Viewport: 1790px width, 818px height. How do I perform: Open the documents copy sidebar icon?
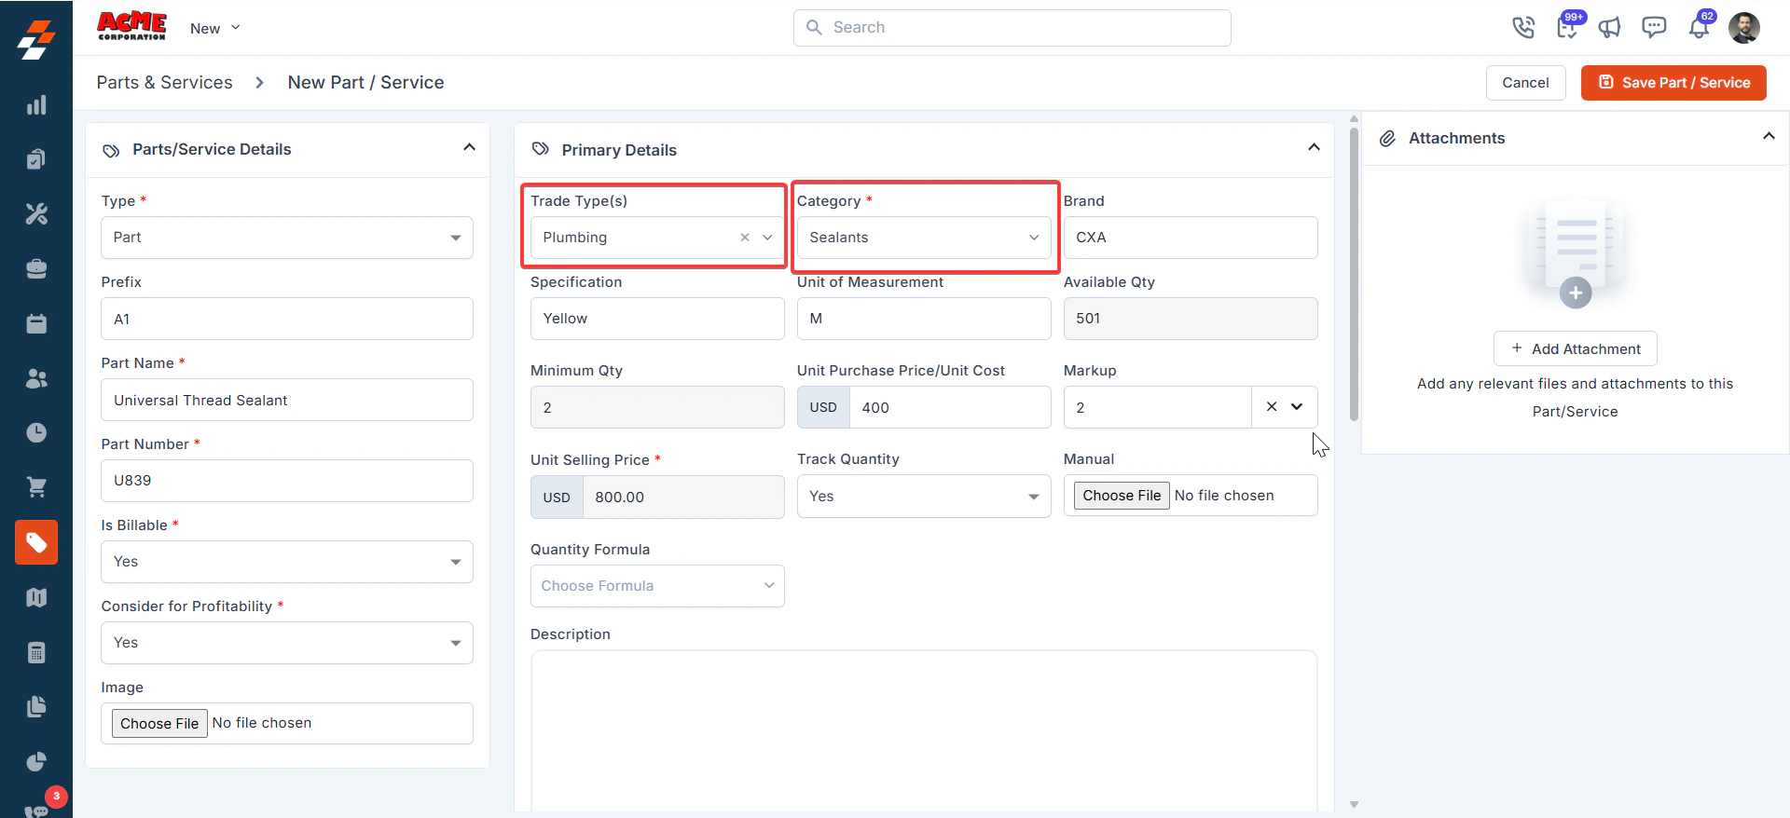click(36, 706)
